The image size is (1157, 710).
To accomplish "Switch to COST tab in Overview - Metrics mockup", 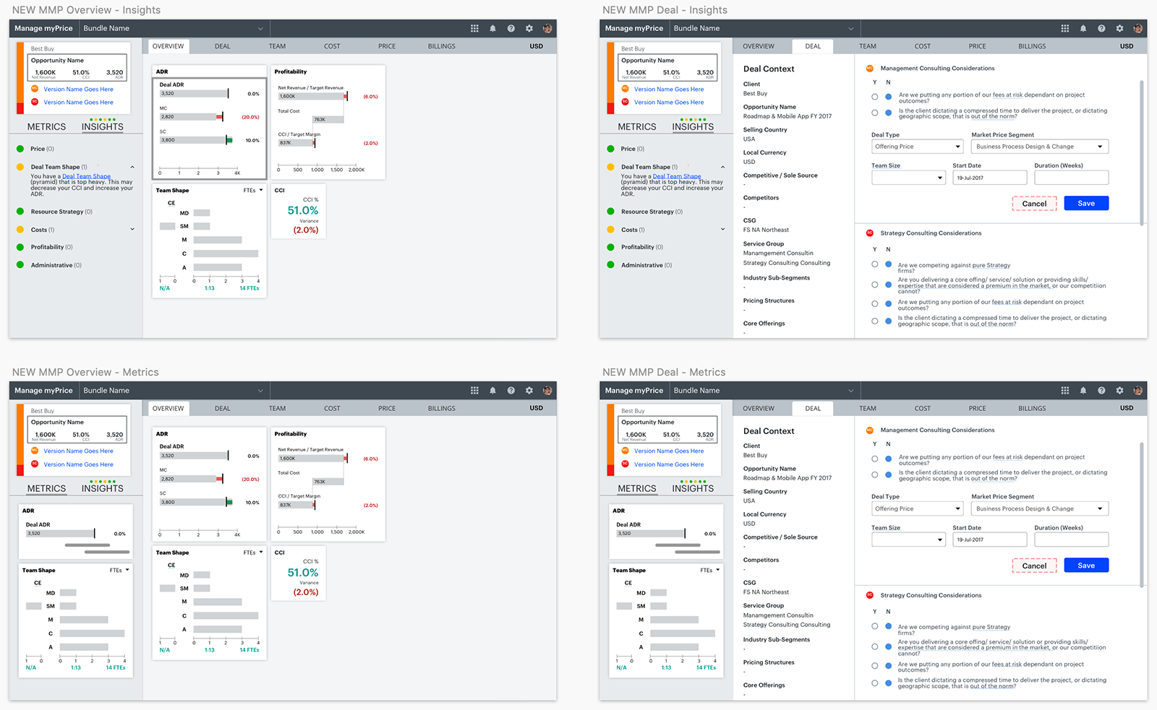I will coord(332,408).
